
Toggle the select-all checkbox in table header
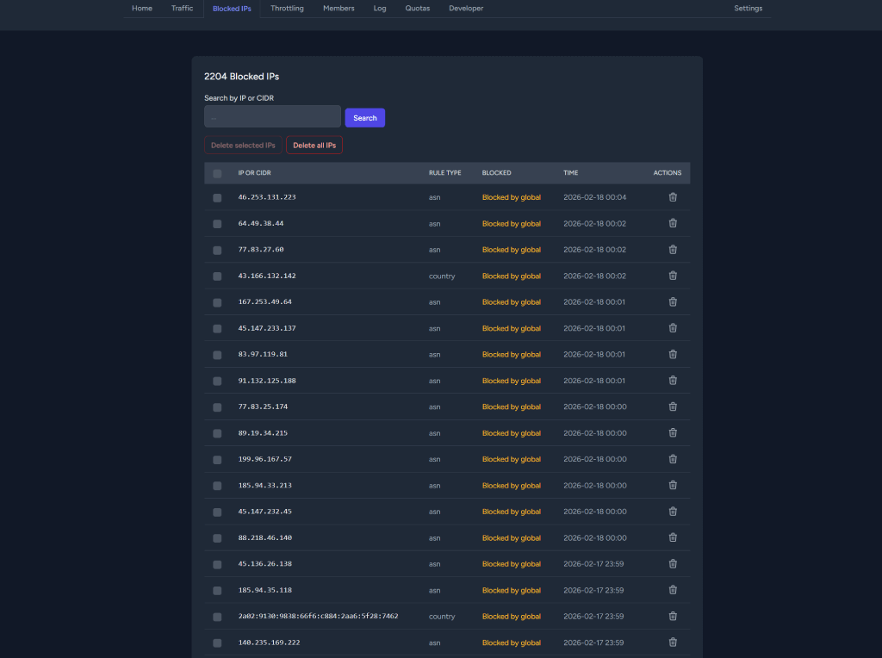click(x=217, y=174)
